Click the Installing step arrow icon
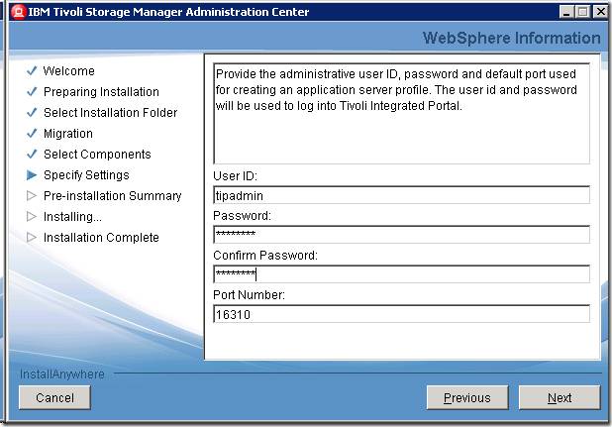612x427 pixels. 32,217
